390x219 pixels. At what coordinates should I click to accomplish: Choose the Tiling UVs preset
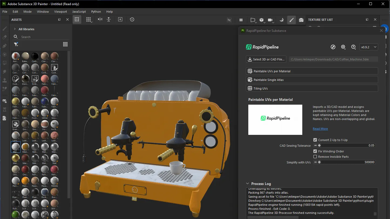312,88
